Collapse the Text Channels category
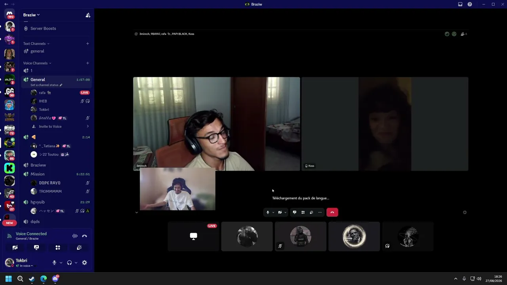The width and height of the screenshot is (507, 285). coord(36,44)
